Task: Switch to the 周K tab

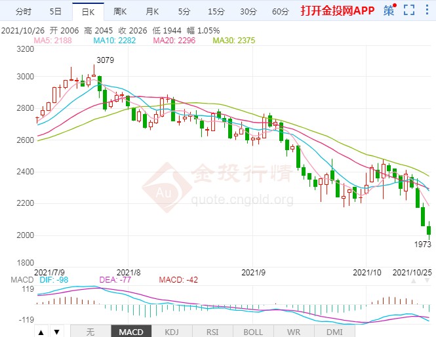Action: tap(120, 12)
